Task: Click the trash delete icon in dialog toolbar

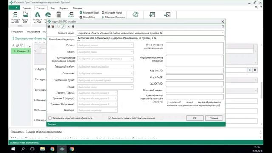Action: click(73, 26)
